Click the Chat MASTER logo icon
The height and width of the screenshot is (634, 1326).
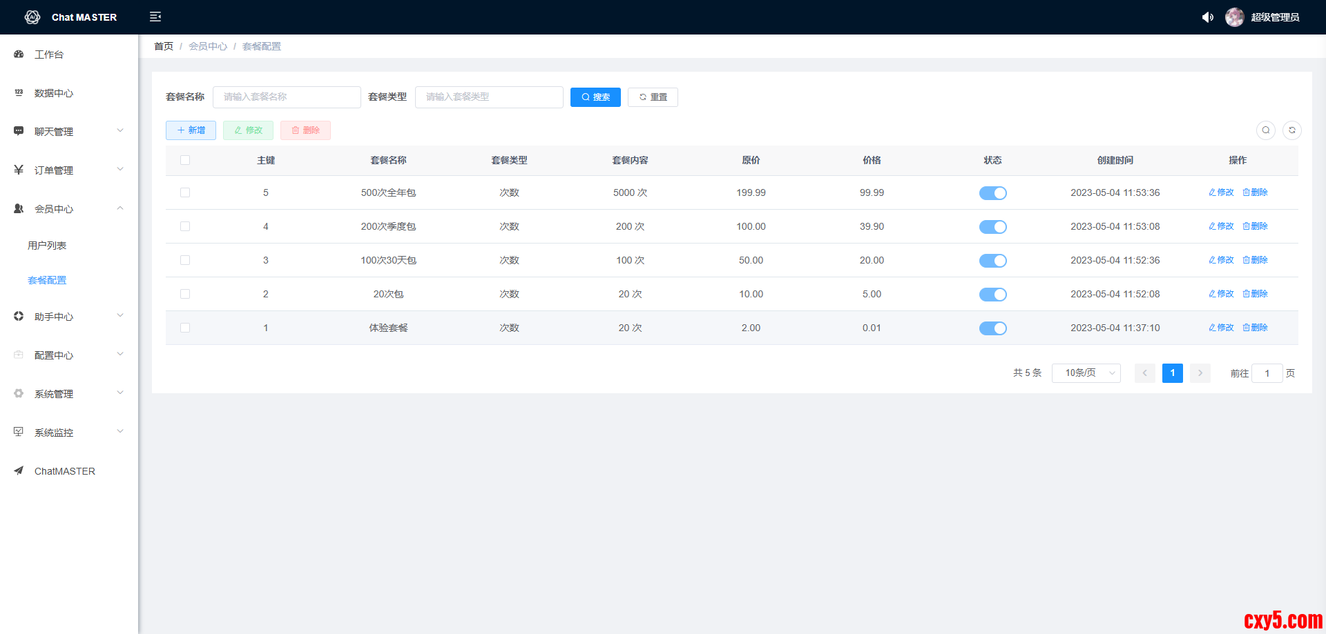tap(32, 17)
